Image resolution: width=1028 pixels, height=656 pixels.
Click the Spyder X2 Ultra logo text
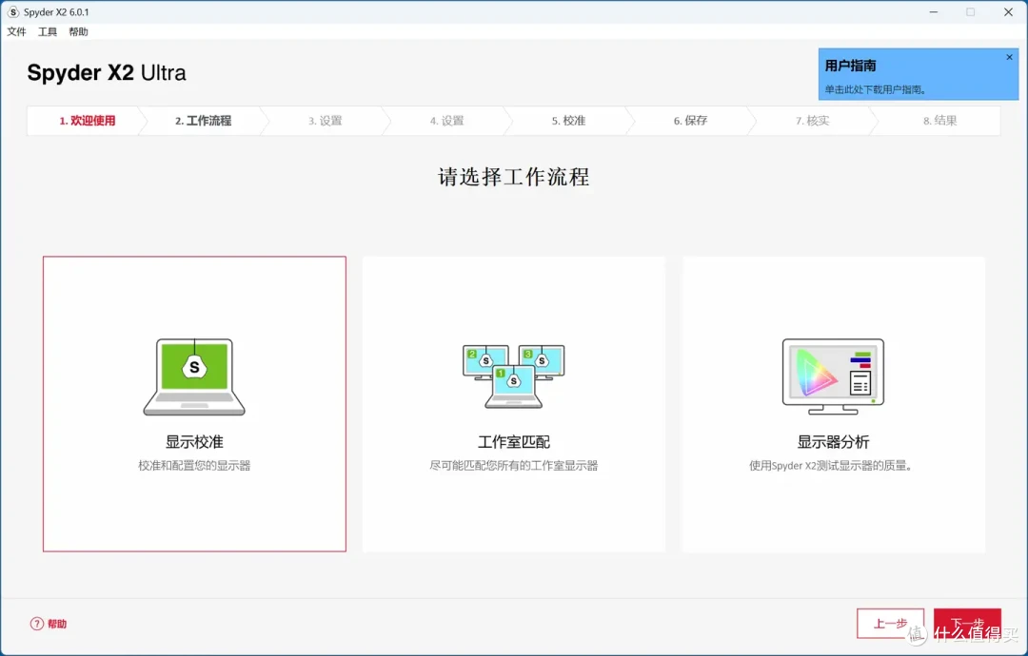pyautogui.click(x=107, y=72)
